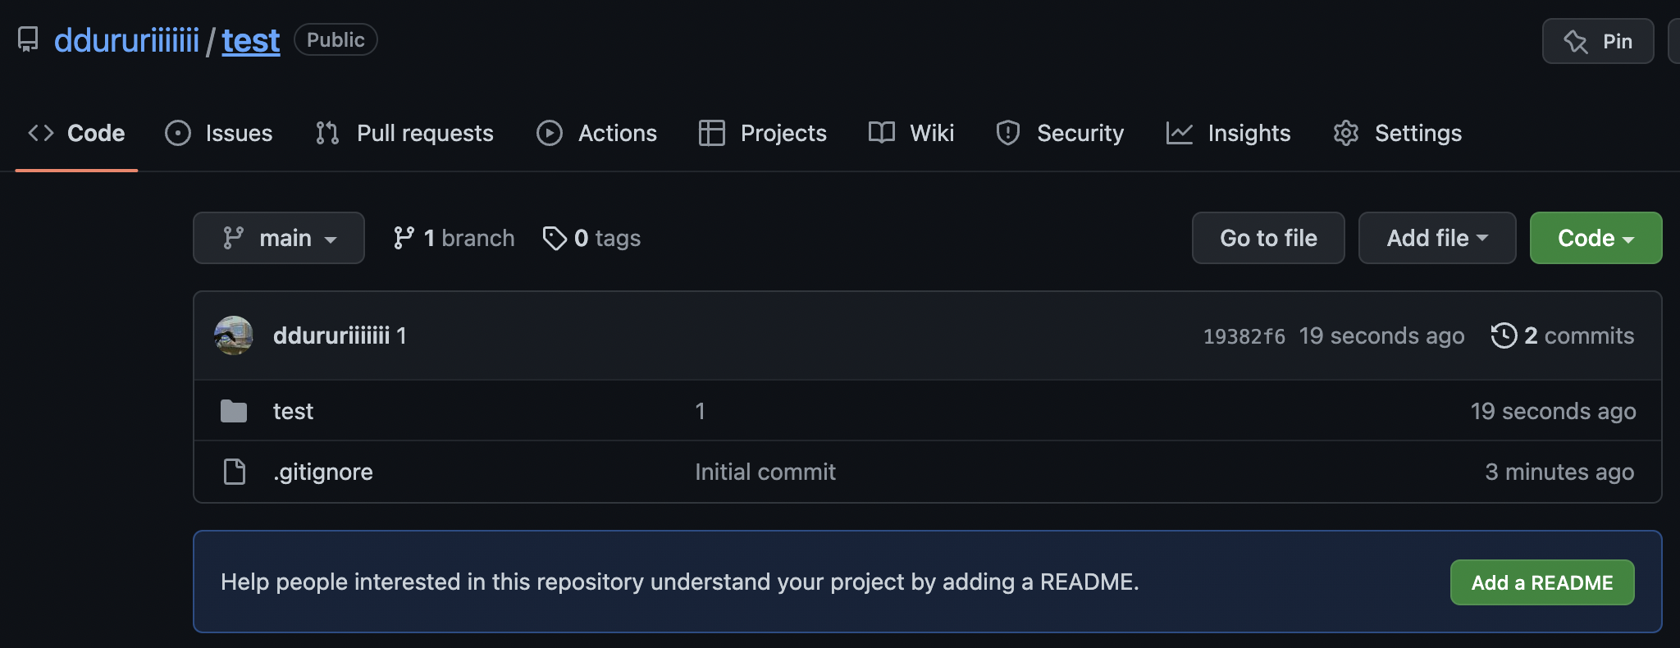View the 2 commits history link
This screenshot has height=648, width=1680.
tap(1563, 335)
